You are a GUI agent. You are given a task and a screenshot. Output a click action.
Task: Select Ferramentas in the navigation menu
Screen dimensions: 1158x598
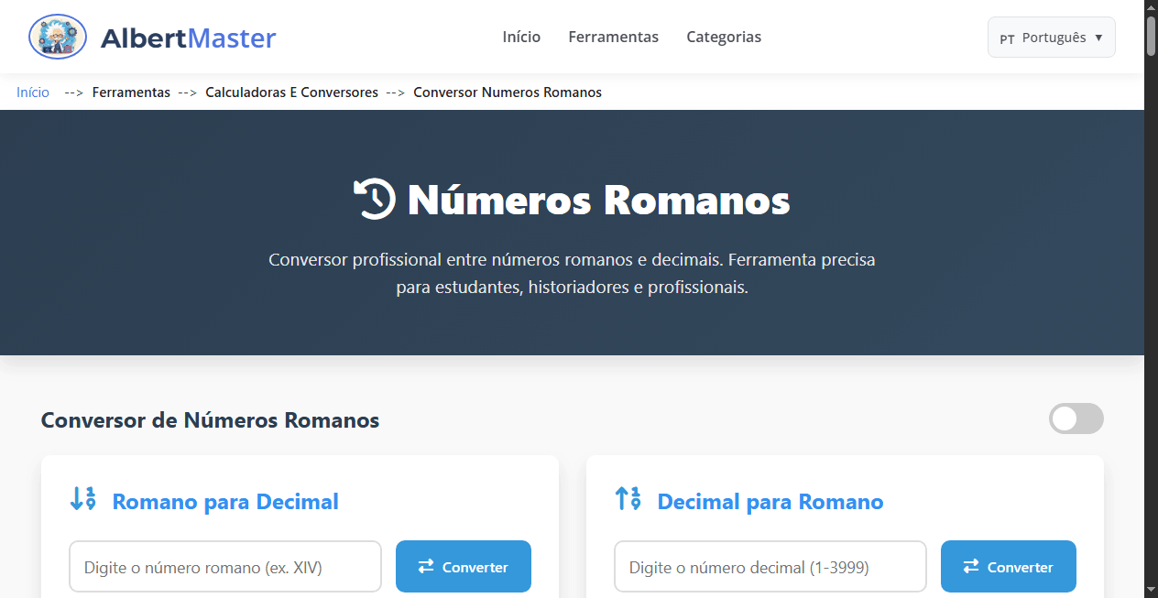(x=613, y=37)
